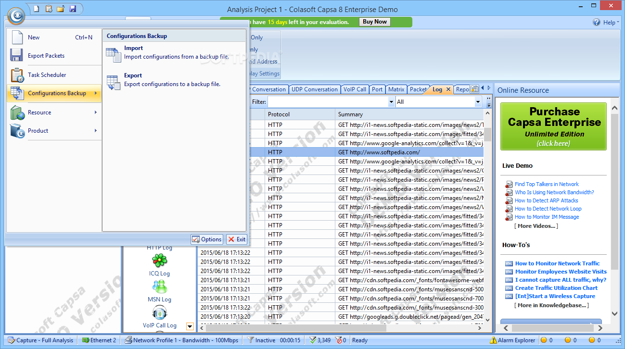
Task: Select New from the application menu
Action: (x=53, y=37)
